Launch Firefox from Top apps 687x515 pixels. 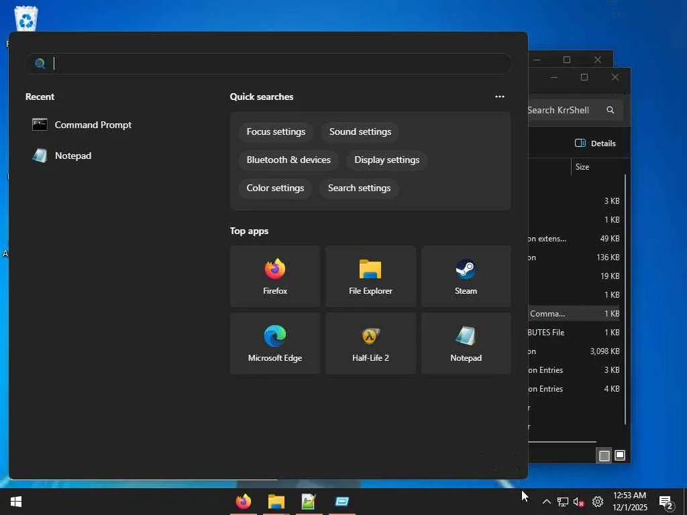(x=275, y=276)
